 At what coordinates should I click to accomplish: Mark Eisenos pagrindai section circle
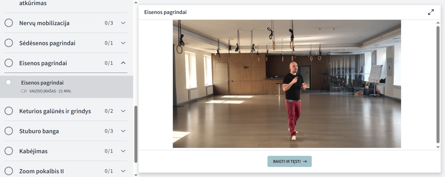click(9, 63)
